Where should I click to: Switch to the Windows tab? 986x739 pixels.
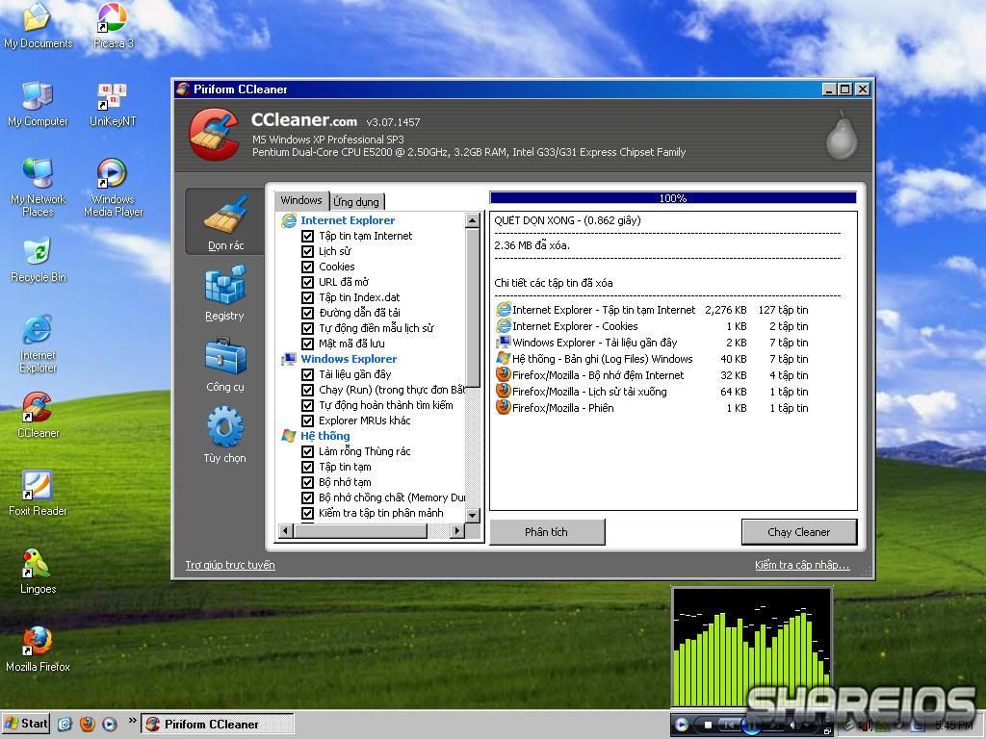[301, 200]
